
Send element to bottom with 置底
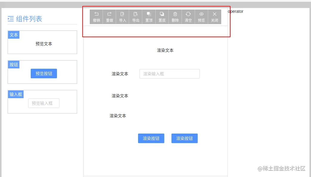point(162,17)
